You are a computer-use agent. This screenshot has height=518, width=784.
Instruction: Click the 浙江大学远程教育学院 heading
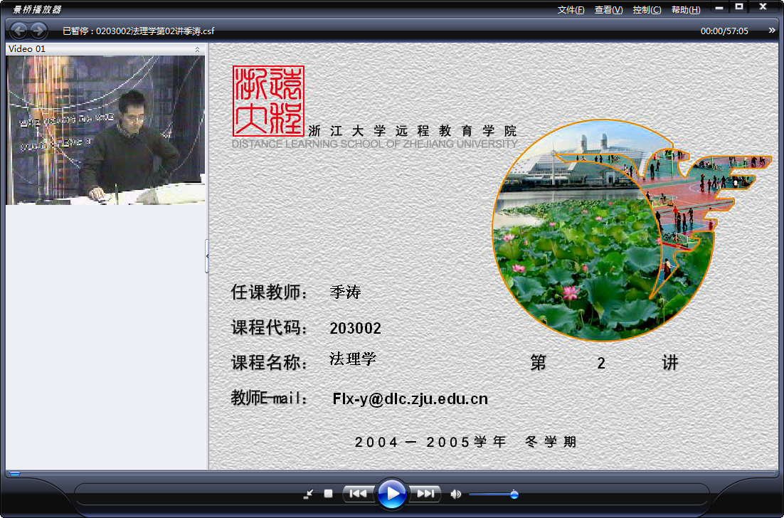413,131
